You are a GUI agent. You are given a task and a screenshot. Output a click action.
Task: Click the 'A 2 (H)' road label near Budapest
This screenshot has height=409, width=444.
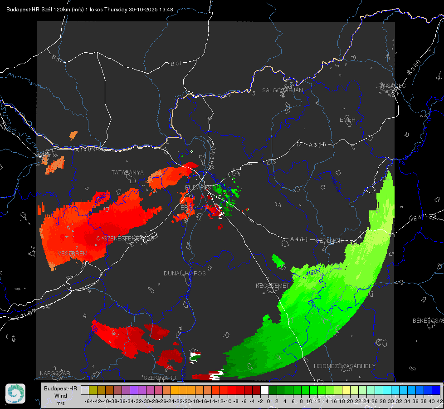click(x=212, y=156)
